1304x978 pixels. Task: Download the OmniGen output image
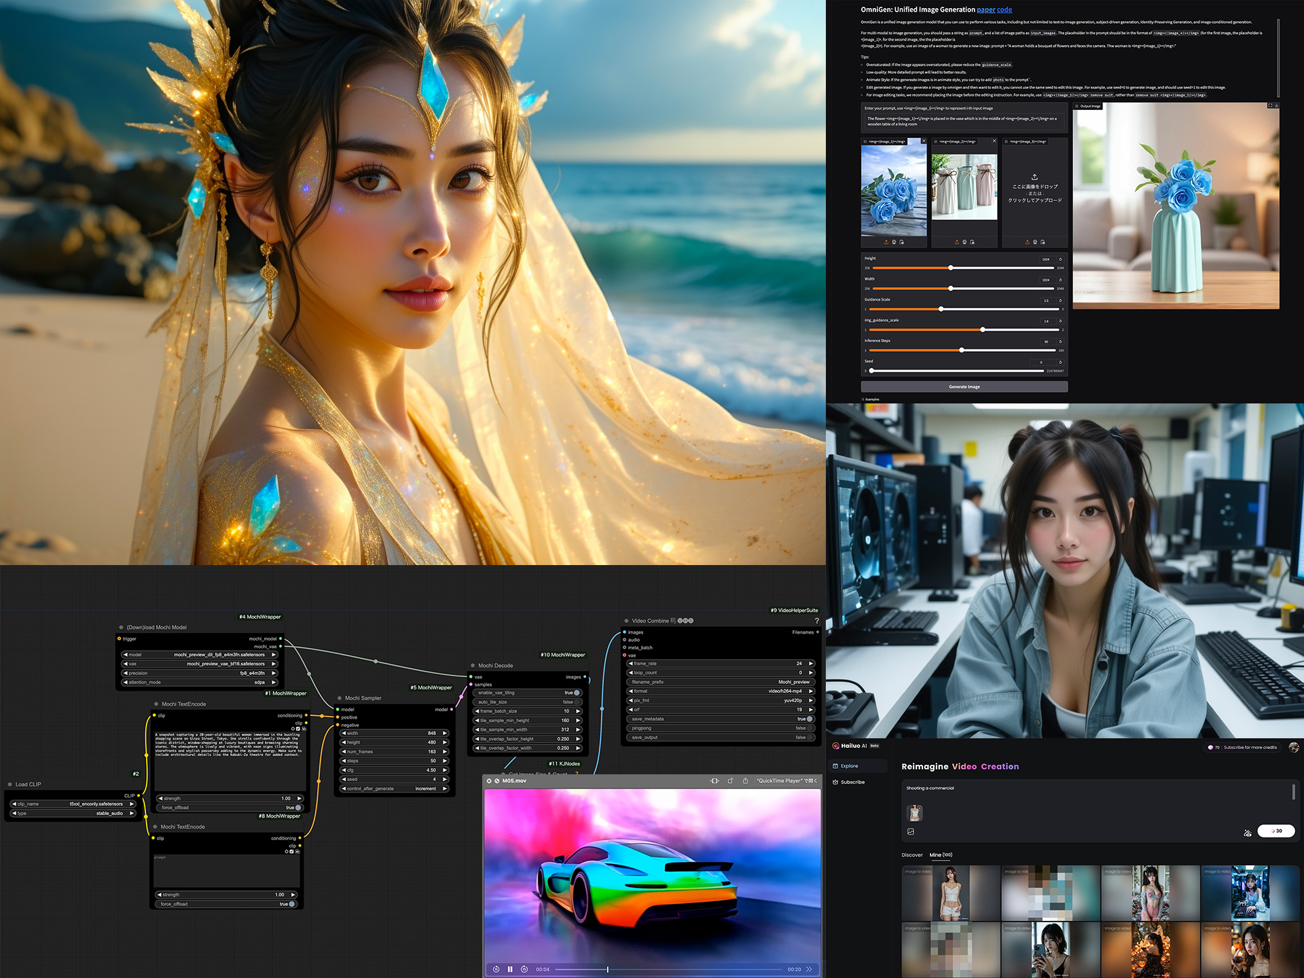coord(1277,106)
